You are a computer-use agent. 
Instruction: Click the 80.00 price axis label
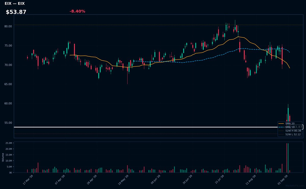point(8,26)
